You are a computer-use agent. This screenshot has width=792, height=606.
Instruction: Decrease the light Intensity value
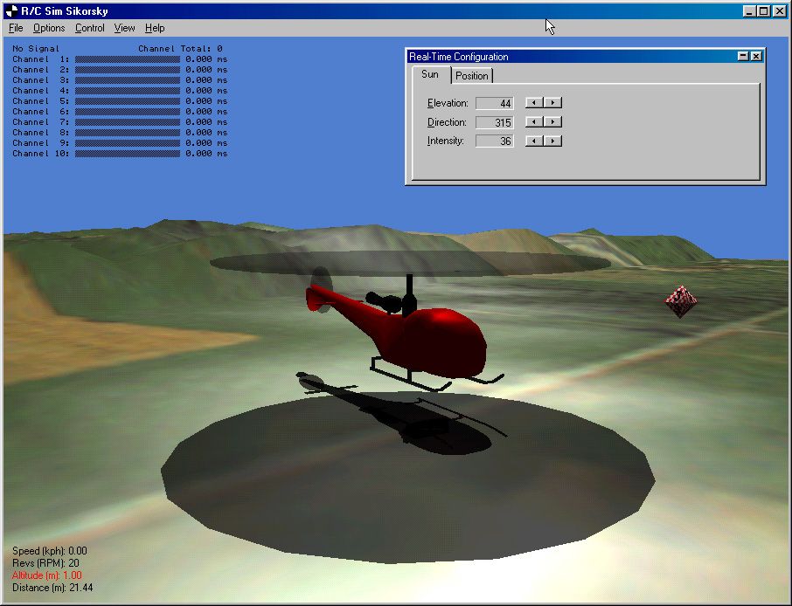pyautogui.click(x=535, y=141)
